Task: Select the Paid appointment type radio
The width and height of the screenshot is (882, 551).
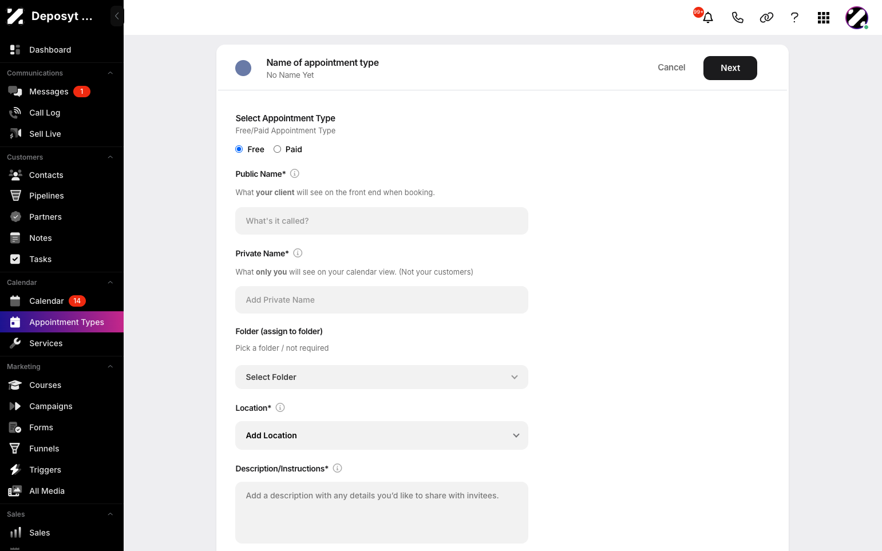Action: tap(277, 149)
